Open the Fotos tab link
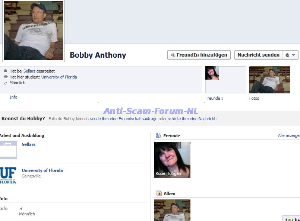The height and width of the screenshot is (221, 300). [254, 98]
